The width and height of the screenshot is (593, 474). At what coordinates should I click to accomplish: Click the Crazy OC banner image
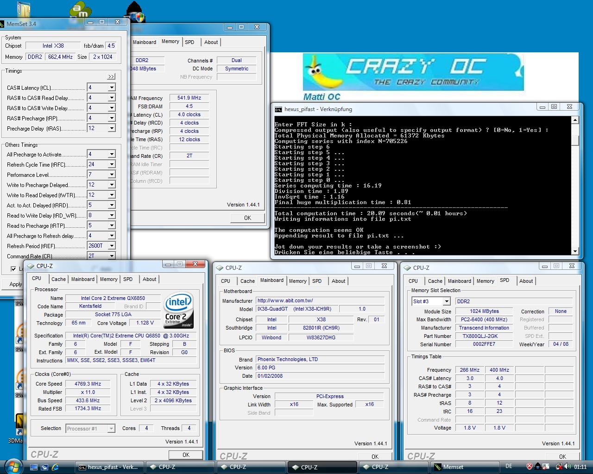(x=413, y=72)
